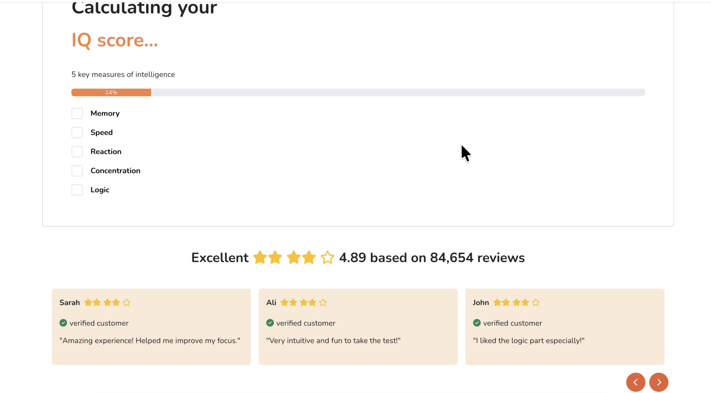
Task: Select Ali's review card text
Action: 333,341
